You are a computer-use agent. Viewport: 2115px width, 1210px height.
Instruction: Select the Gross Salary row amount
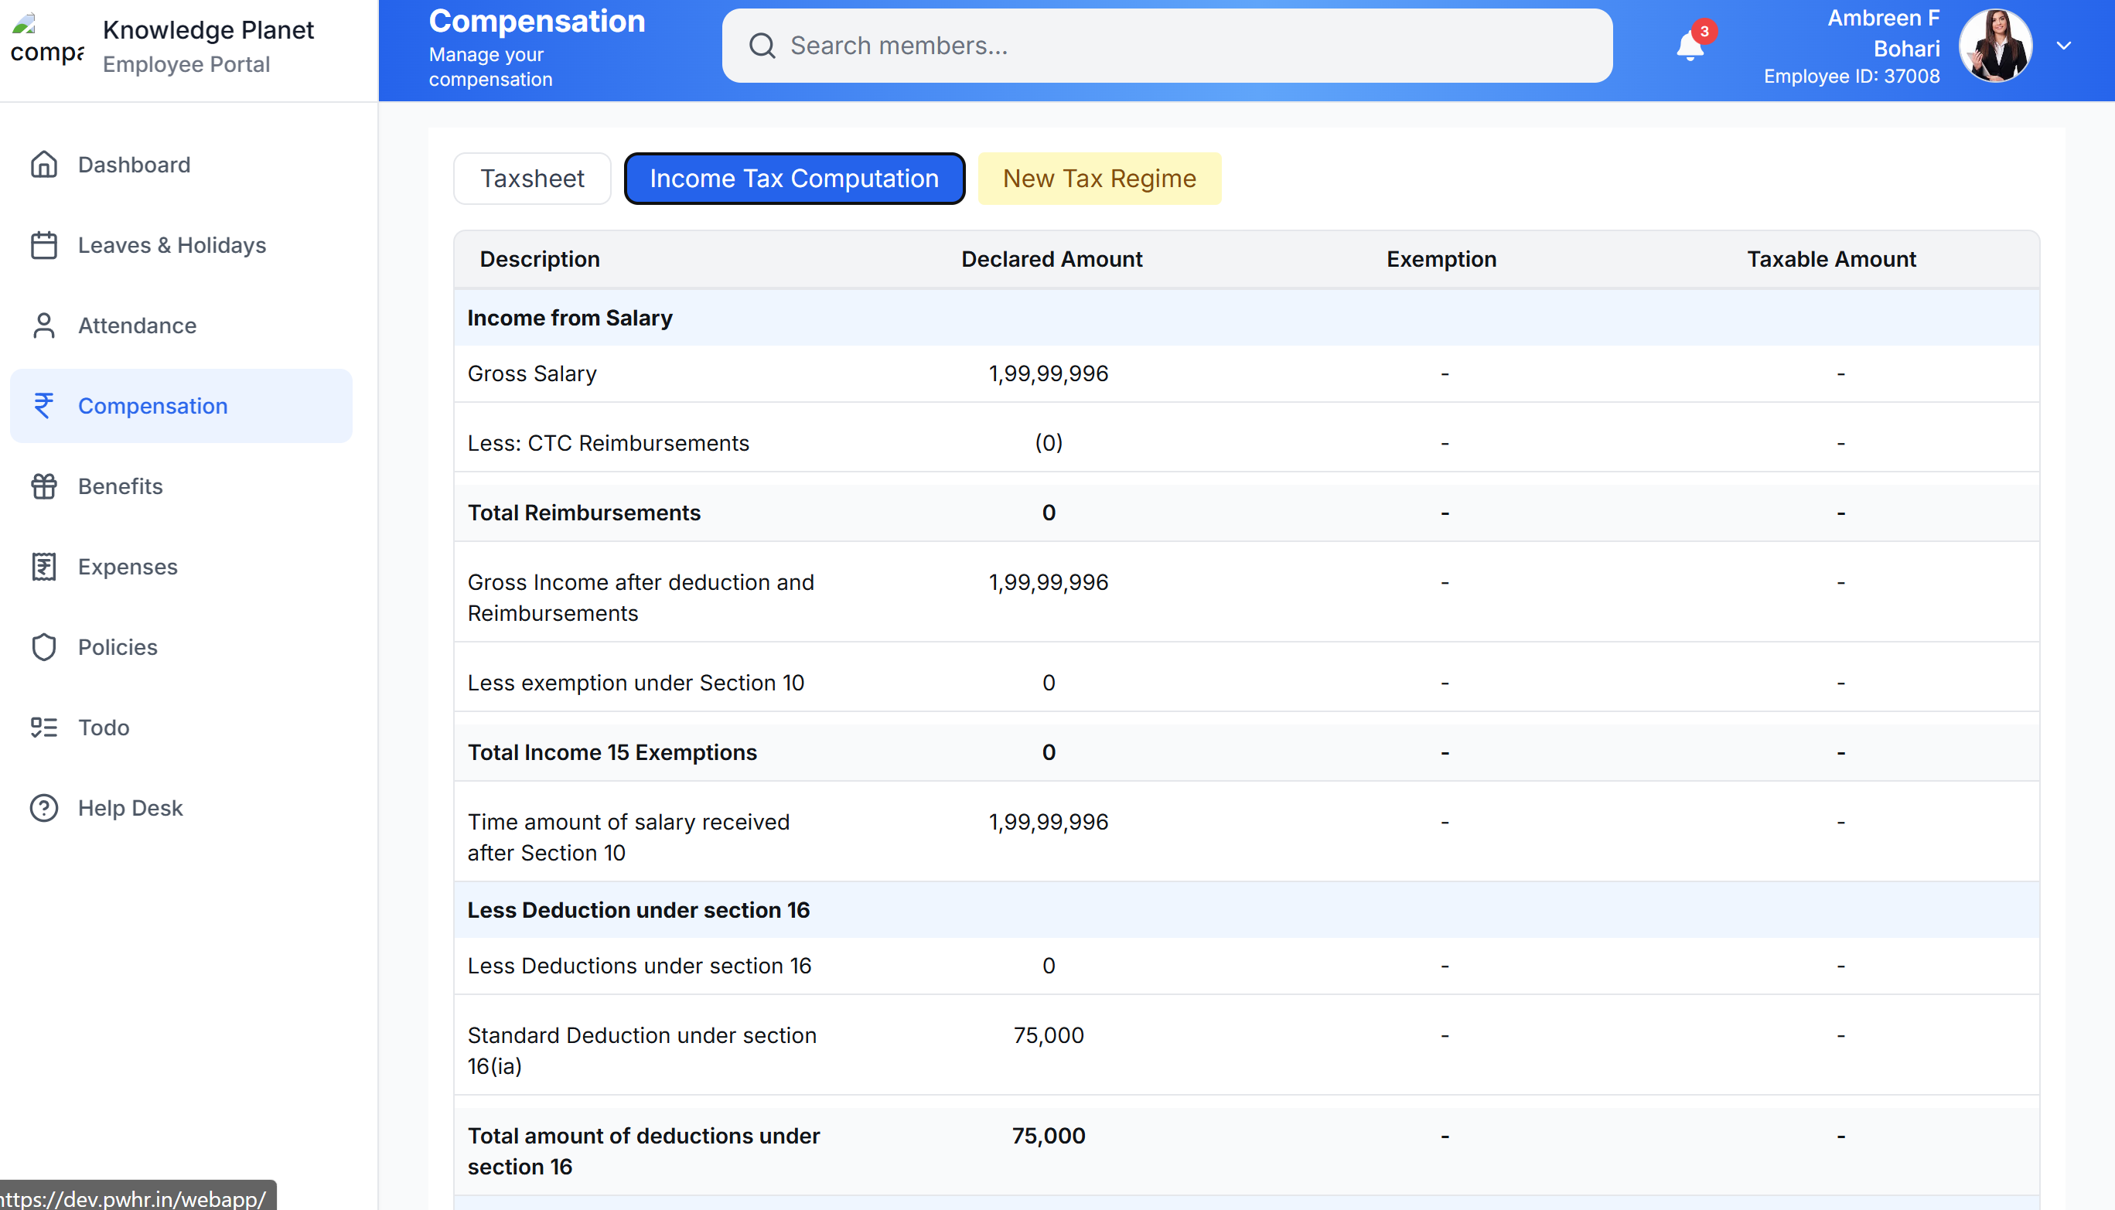click(1048, 373)
